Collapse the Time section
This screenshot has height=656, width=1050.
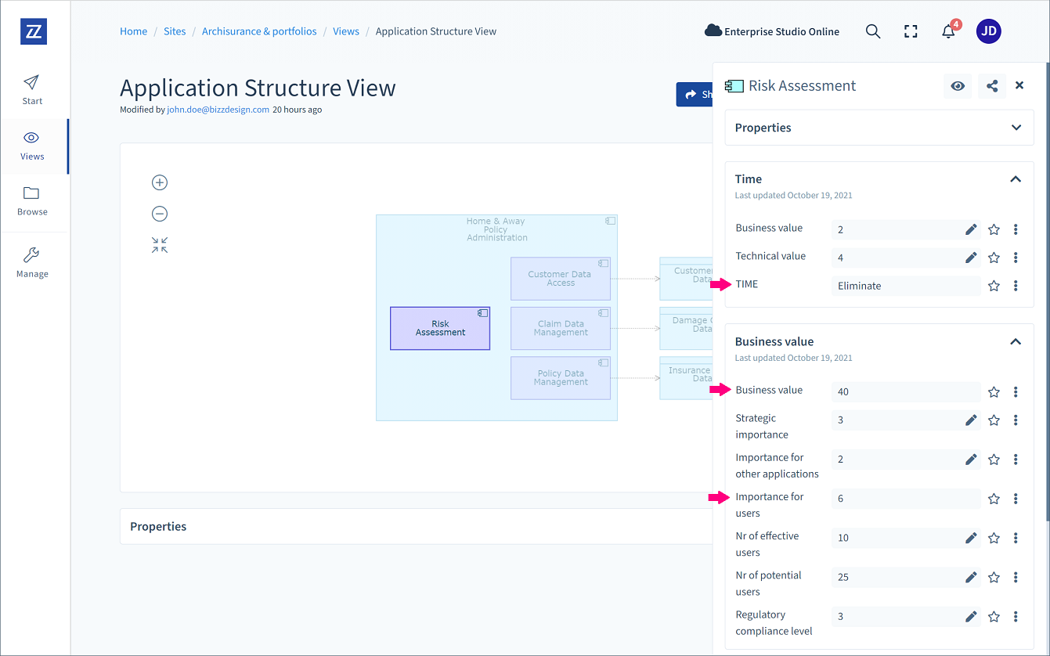pyautogui.click(x=1016, y=179)
